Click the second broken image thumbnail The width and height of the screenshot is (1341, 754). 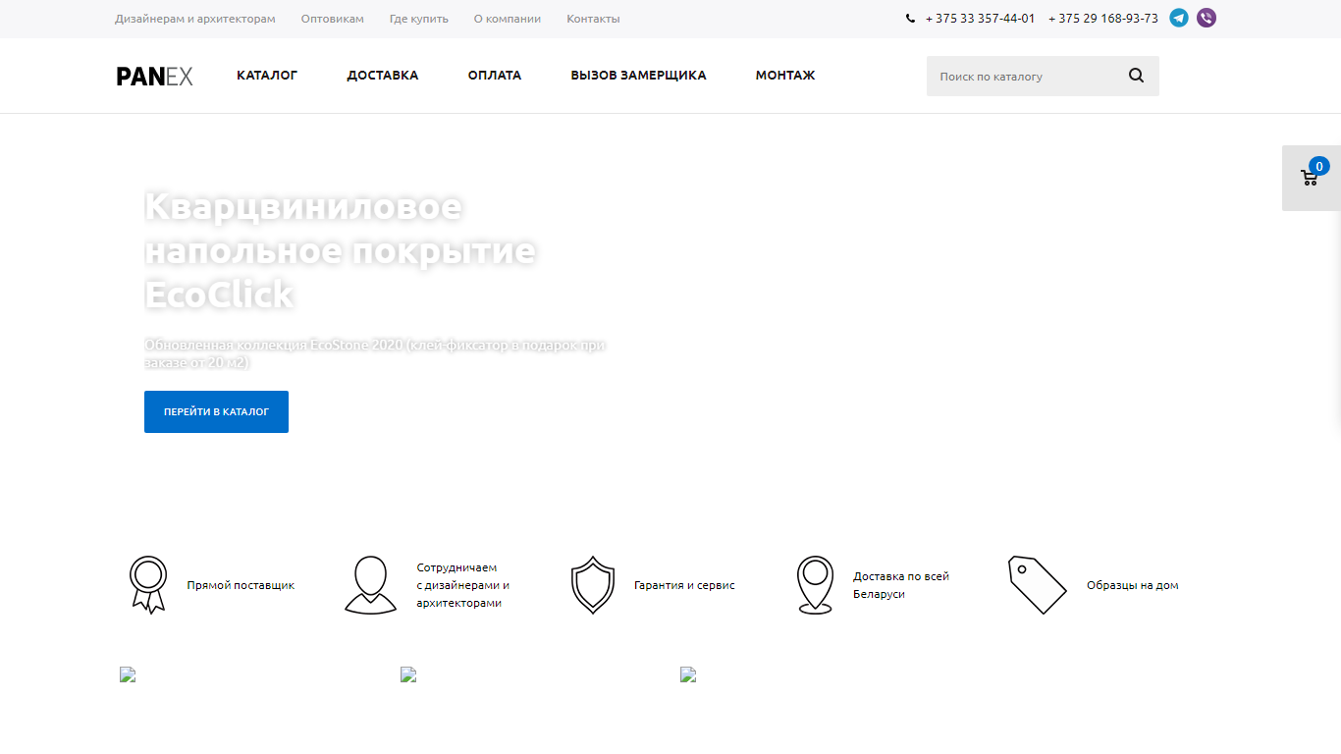(x=408, y=674)
